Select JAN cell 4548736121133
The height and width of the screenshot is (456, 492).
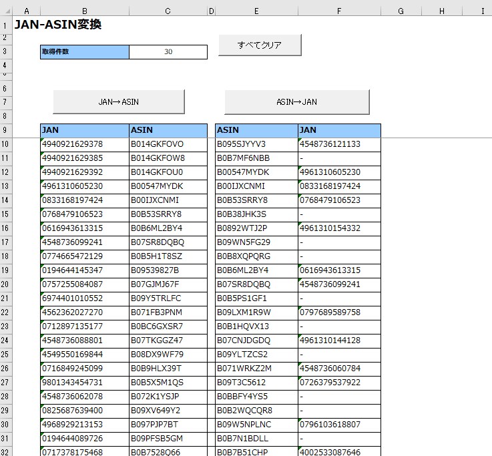pos(340,144)
